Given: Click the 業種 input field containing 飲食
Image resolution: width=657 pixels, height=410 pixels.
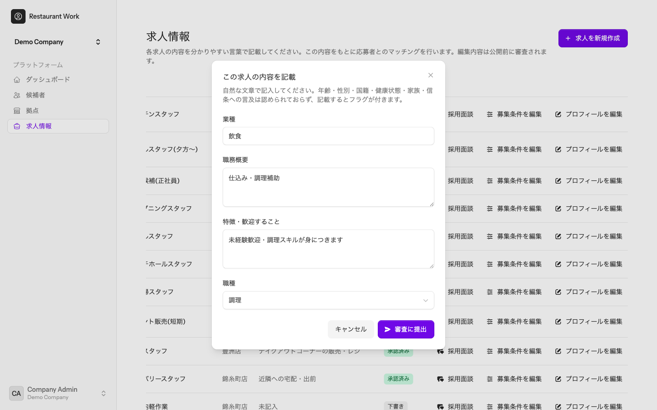Looking at the screenshot, I should pos(328,136).
